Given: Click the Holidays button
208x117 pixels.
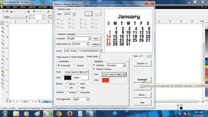Looking at the screenshot, I should 96,44.
